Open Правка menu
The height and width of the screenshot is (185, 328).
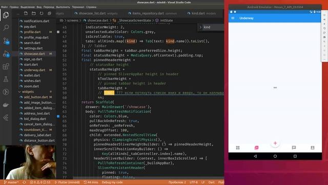14,7
